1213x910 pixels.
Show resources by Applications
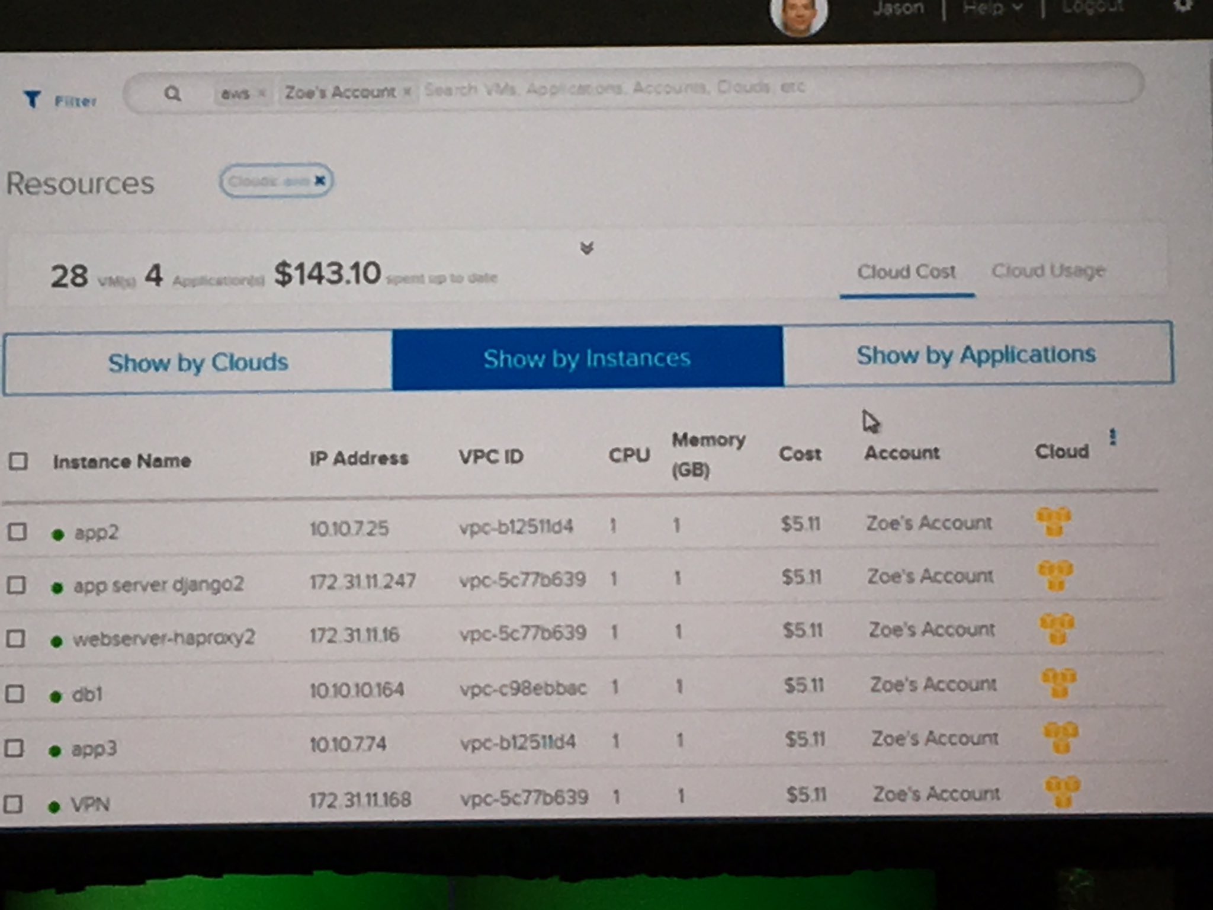click(x=976, y=355)
